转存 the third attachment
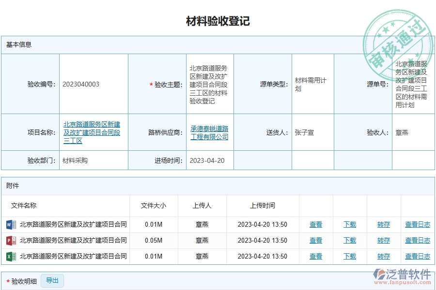Screen dimensions: 436x290 point(383,256)
